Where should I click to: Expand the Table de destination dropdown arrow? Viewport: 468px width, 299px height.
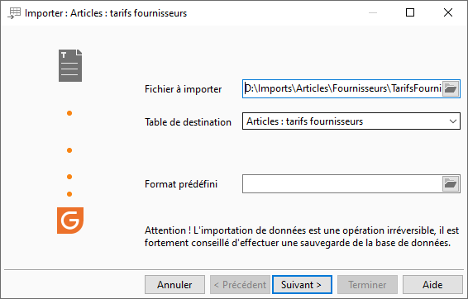(x=453, y=121)
